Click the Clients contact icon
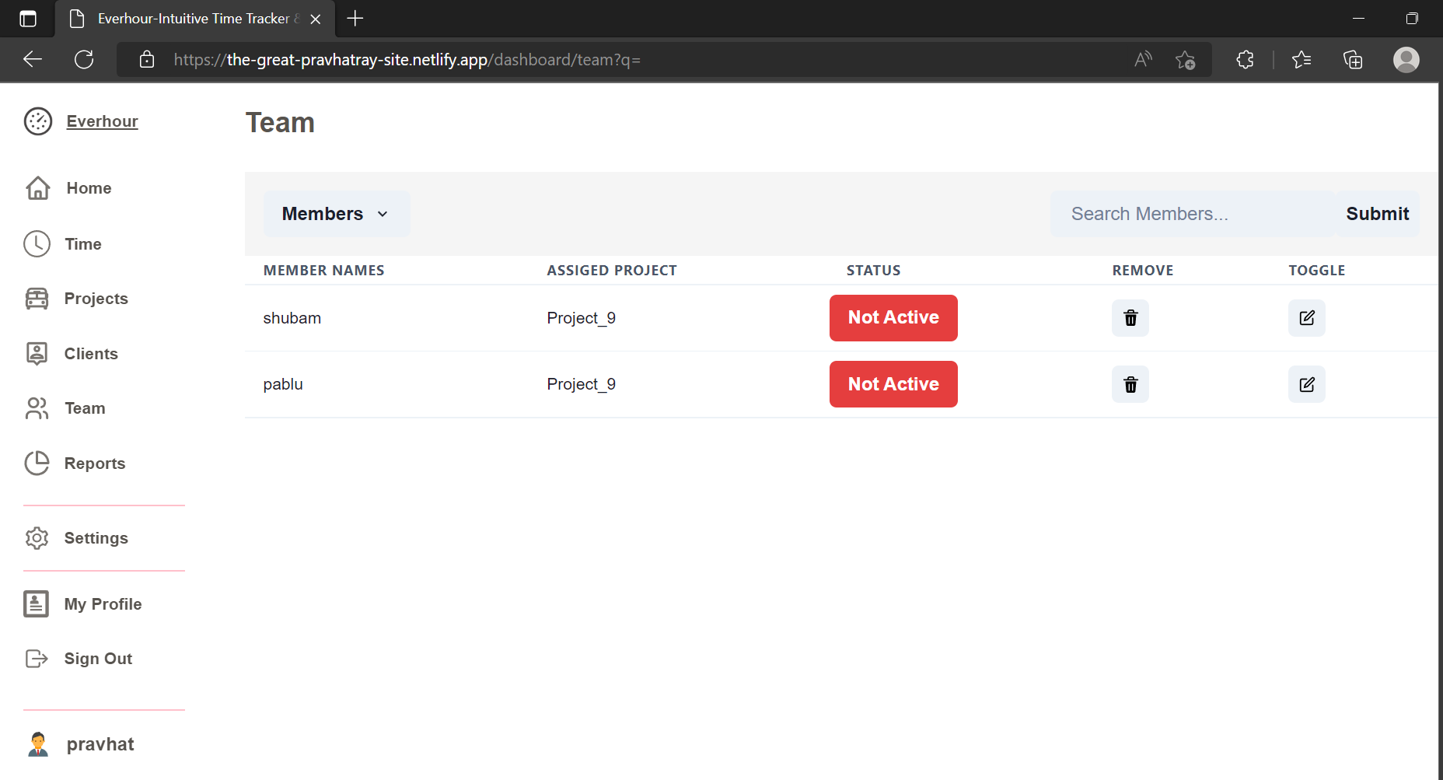1443x780 pixels. click(x=37, y=354)
